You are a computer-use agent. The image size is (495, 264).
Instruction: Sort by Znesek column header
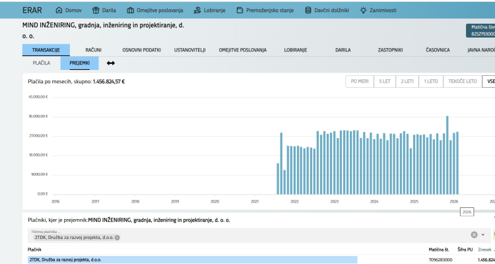[x=484, y=249]
